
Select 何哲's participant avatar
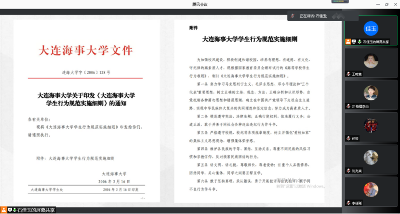pyautogui.click(x=371, y=125)
